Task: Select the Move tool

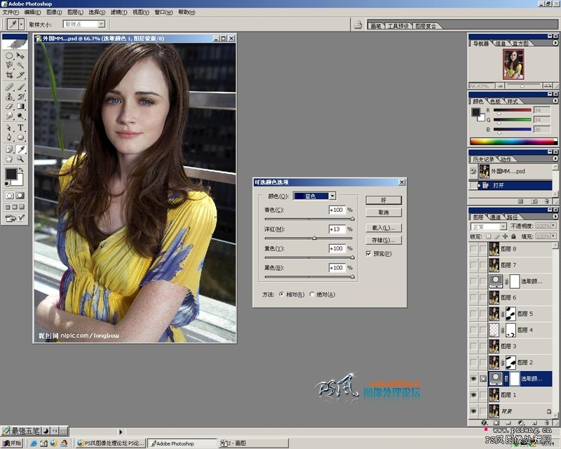Action: point(21,55)
